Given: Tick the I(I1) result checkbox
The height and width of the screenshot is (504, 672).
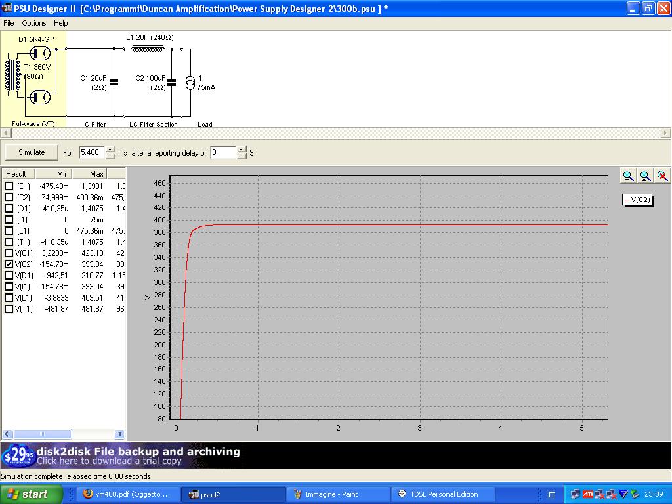Looking at the screenshot, I should (x=9, y=219).
